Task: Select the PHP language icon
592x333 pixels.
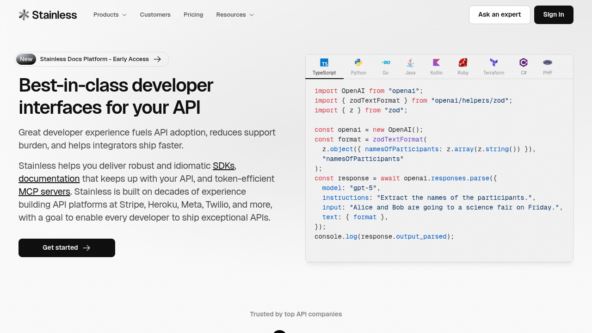Action: click(548, 62)
